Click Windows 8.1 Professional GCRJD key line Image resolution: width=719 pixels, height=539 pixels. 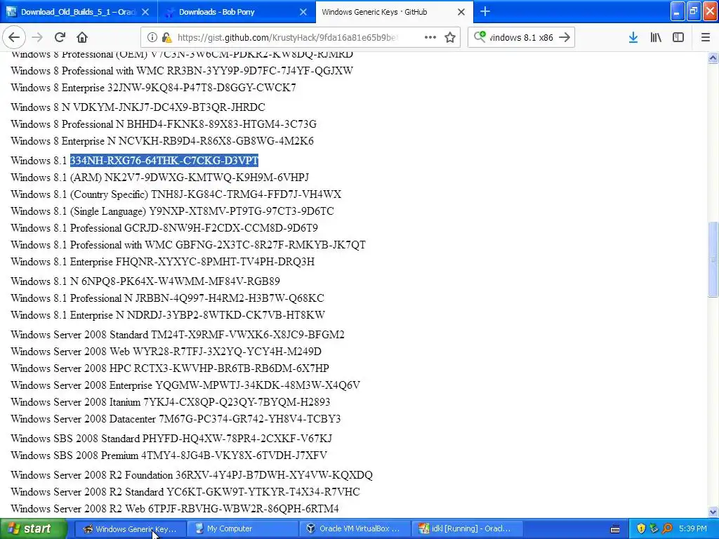164,228
